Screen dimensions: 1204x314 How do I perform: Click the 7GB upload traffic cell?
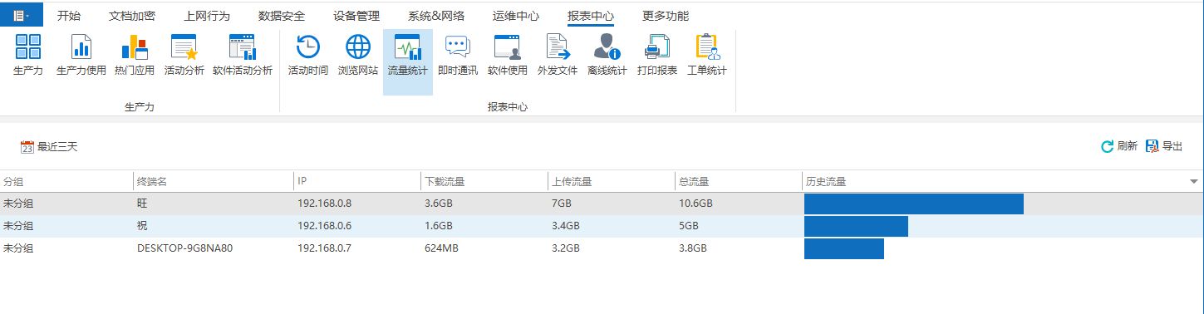tap(561, 204)
